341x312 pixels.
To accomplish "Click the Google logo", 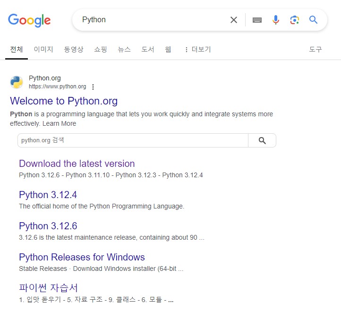I will pyautogui.click(x=29, y=20).
